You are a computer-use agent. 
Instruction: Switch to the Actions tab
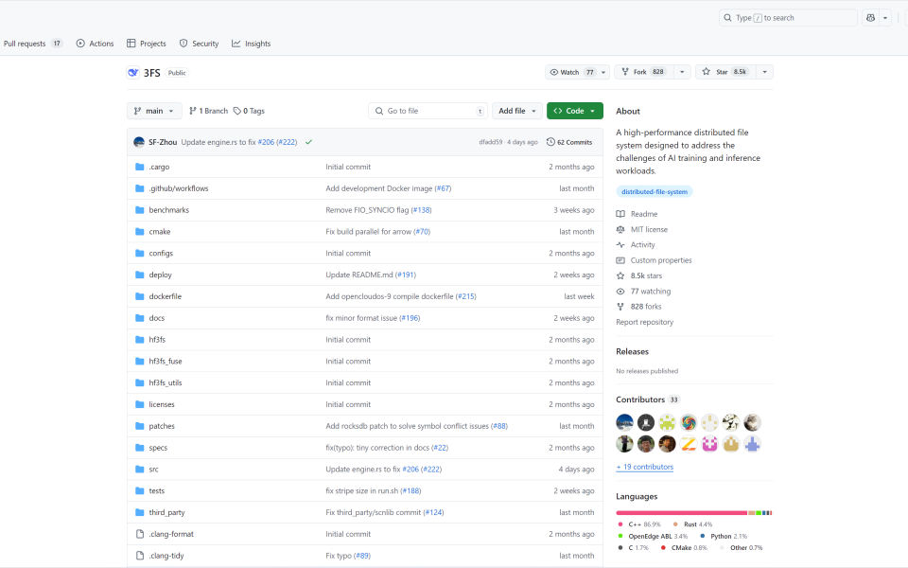(95, 44)
